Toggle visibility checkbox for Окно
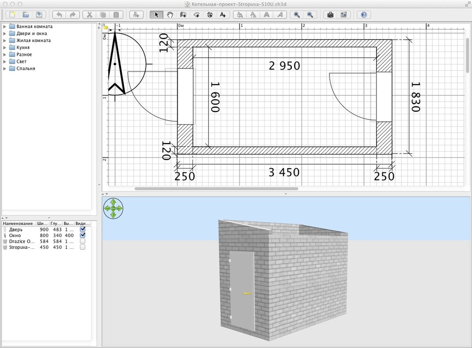 pos(83,235)
